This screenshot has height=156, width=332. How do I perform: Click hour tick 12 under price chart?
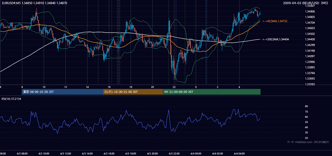coord(65,87)
